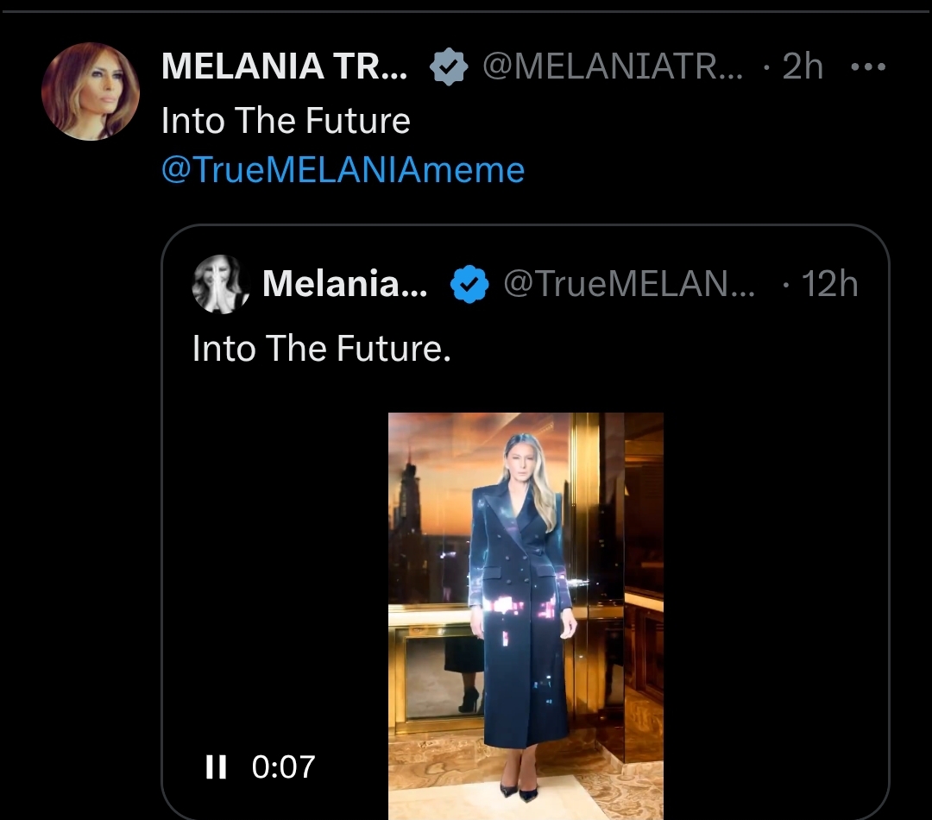Click the main post text "Into The Future"
932x820 pixels.
tap(286, 121)
